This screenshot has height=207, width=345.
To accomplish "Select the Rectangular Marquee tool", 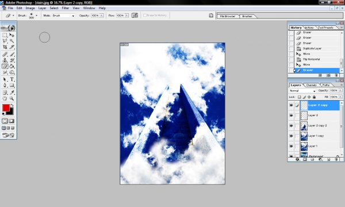I will (x=5, y=35).
